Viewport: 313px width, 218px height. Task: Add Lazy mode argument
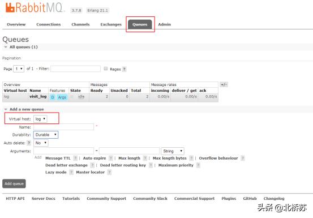click(56, 172)
